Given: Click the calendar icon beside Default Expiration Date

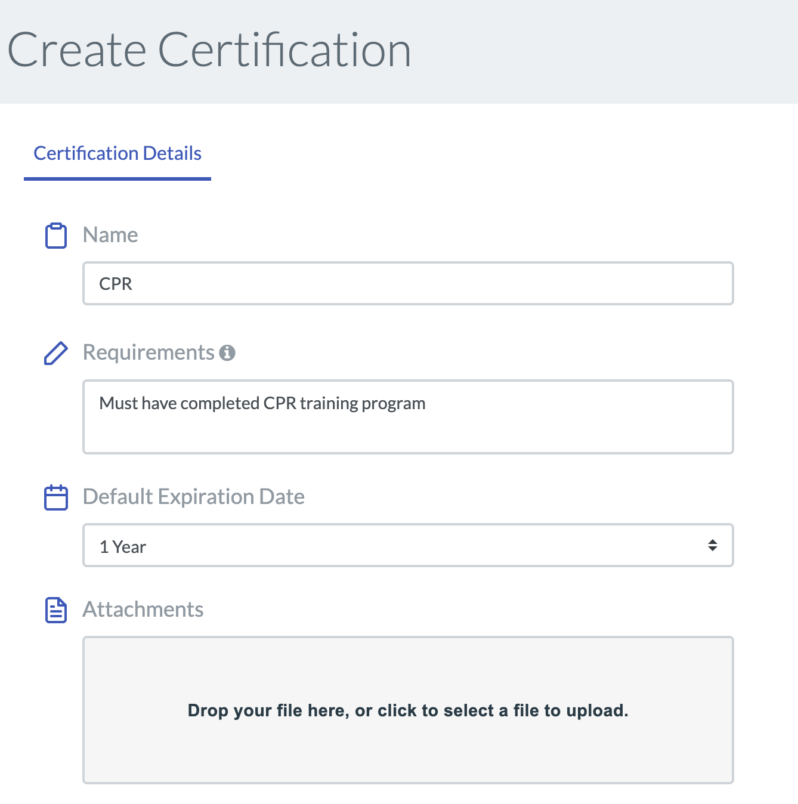Looking at the screenshot, I should pyautogui.click(x=56, y=497).
